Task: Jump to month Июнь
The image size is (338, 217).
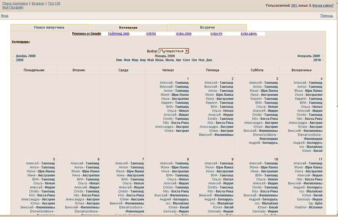Action: pyautogui.click(x=160, y=60)
